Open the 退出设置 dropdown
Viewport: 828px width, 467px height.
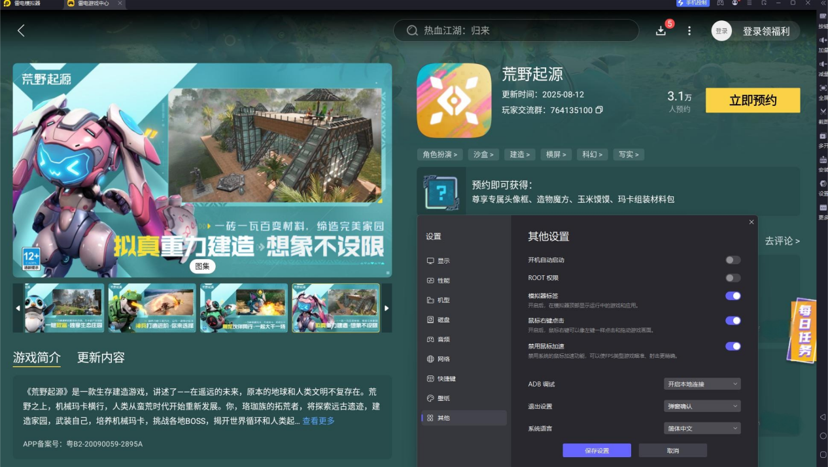coord(702,406)
